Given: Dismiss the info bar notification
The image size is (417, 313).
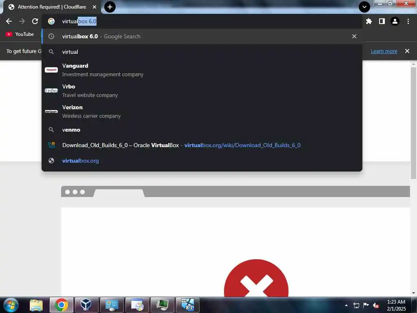Looking at the screenshot, I should coord(407,51).
